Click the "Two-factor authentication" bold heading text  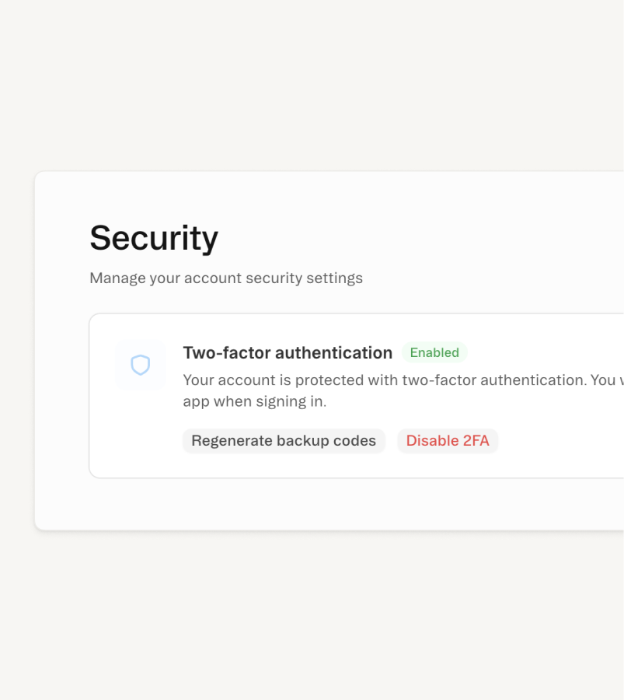point(288,353)
